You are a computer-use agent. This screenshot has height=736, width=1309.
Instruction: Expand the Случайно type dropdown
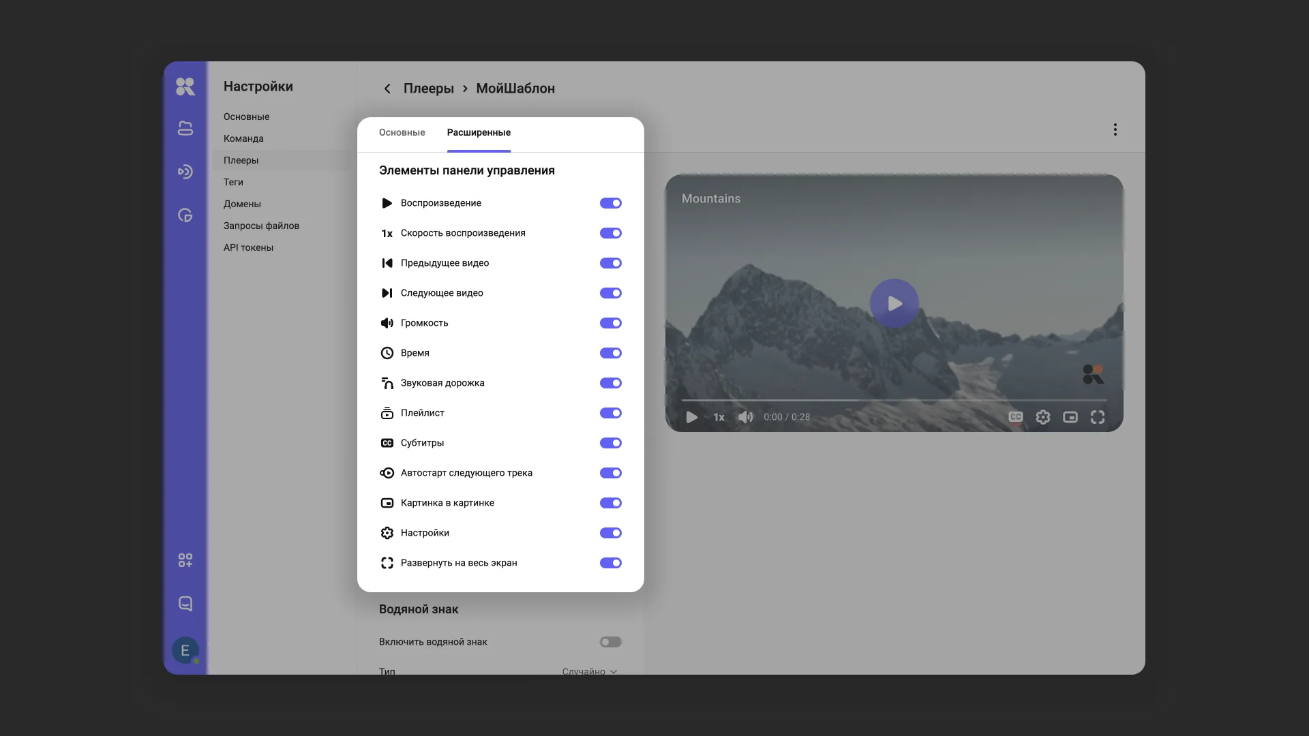[x=589, y=671]
